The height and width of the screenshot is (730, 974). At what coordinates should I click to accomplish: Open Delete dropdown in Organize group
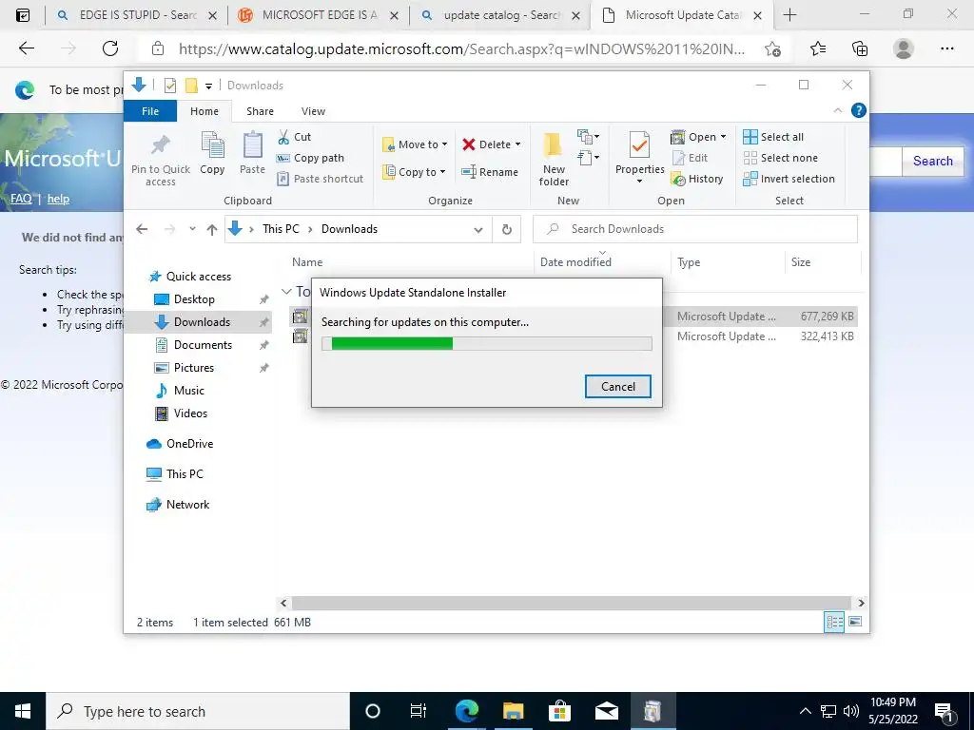coord(491,144)
